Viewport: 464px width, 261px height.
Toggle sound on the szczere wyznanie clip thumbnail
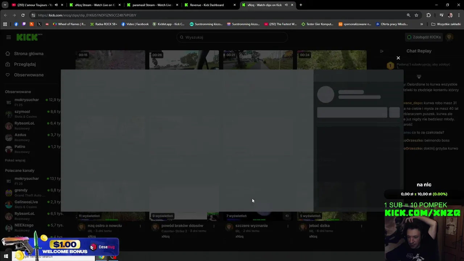(x=287, y=216)
